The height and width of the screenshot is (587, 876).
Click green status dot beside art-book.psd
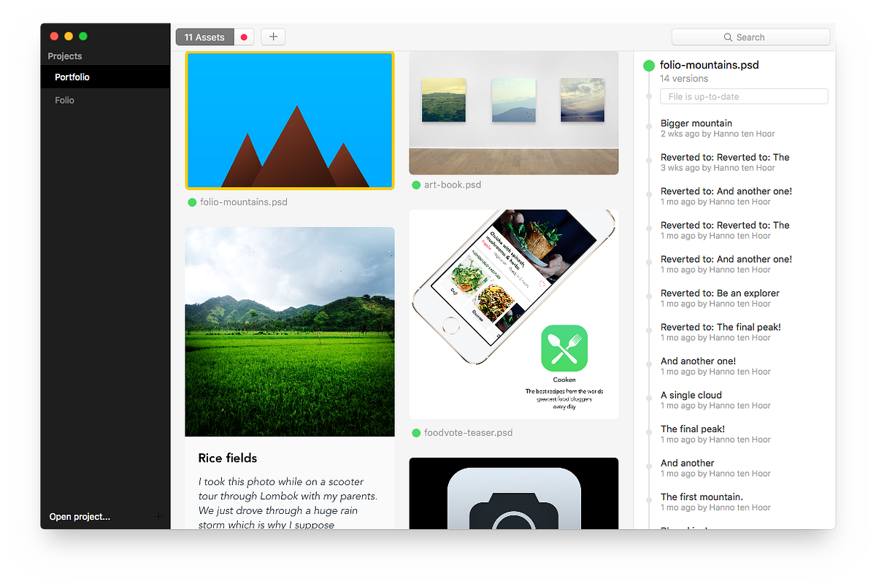coord(416,185)
